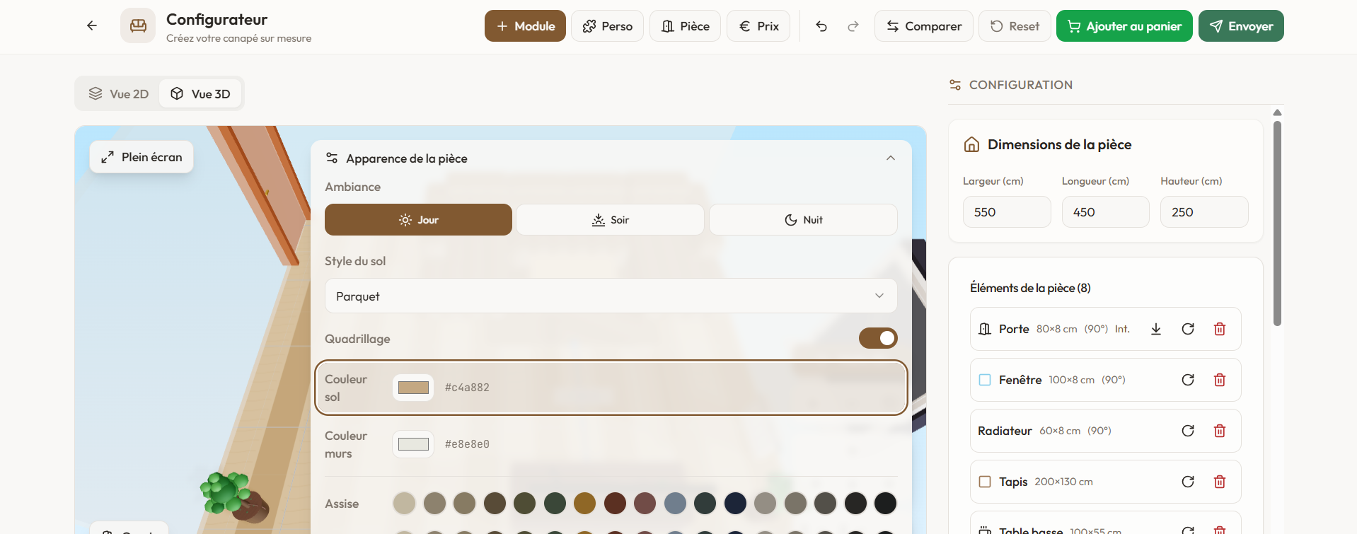Image resolution: width=1357 pixels, height=534 pixels.
Task: Open the Perso menu
Action: (x=607, y=26)
